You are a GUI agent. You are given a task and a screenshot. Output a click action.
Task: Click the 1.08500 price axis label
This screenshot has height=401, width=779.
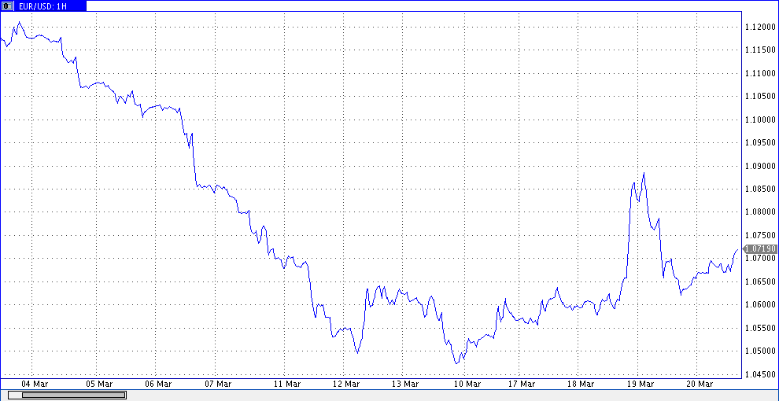[760, 189]
